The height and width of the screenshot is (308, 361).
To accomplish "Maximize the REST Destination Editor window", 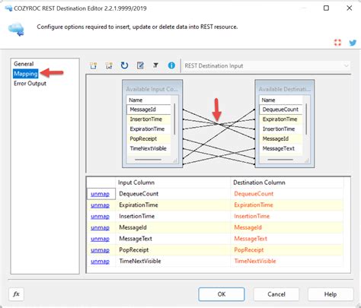I will [326, 8].
